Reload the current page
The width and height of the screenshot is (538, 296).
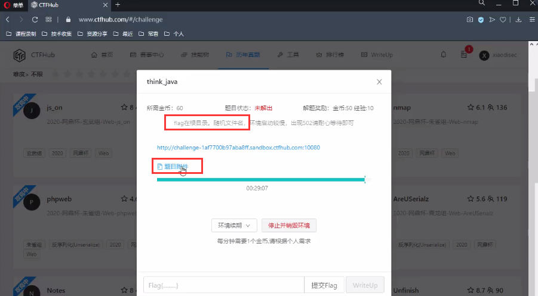pos(35,20)
